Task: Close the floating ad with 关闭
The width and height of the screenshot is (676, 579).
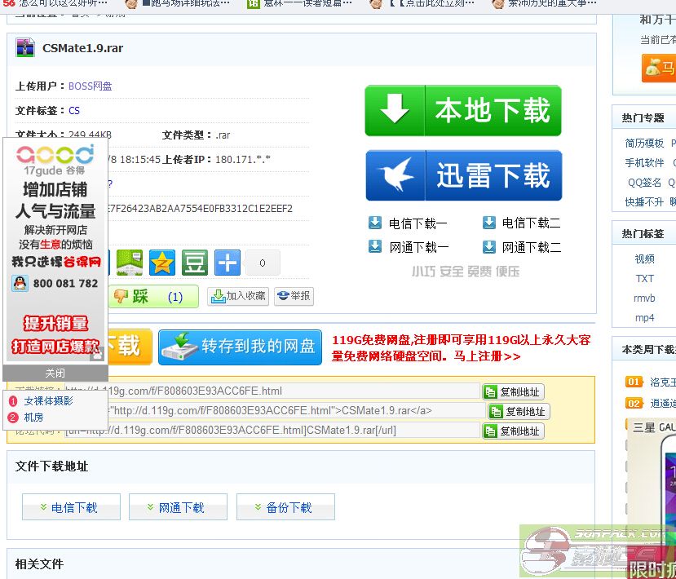Action: pyautogui.click(x=55, y=373)
